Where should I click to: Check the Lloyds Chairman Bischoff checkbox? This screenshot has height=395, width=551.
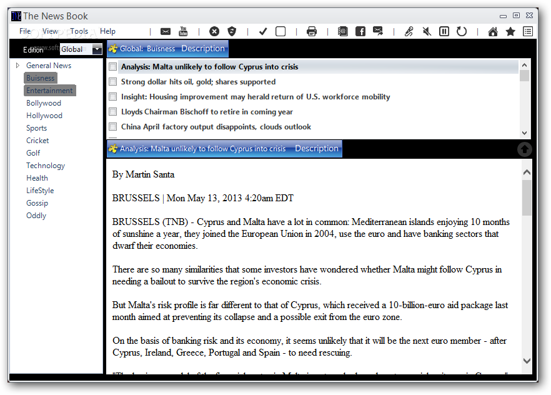click(x=113, y=112)
